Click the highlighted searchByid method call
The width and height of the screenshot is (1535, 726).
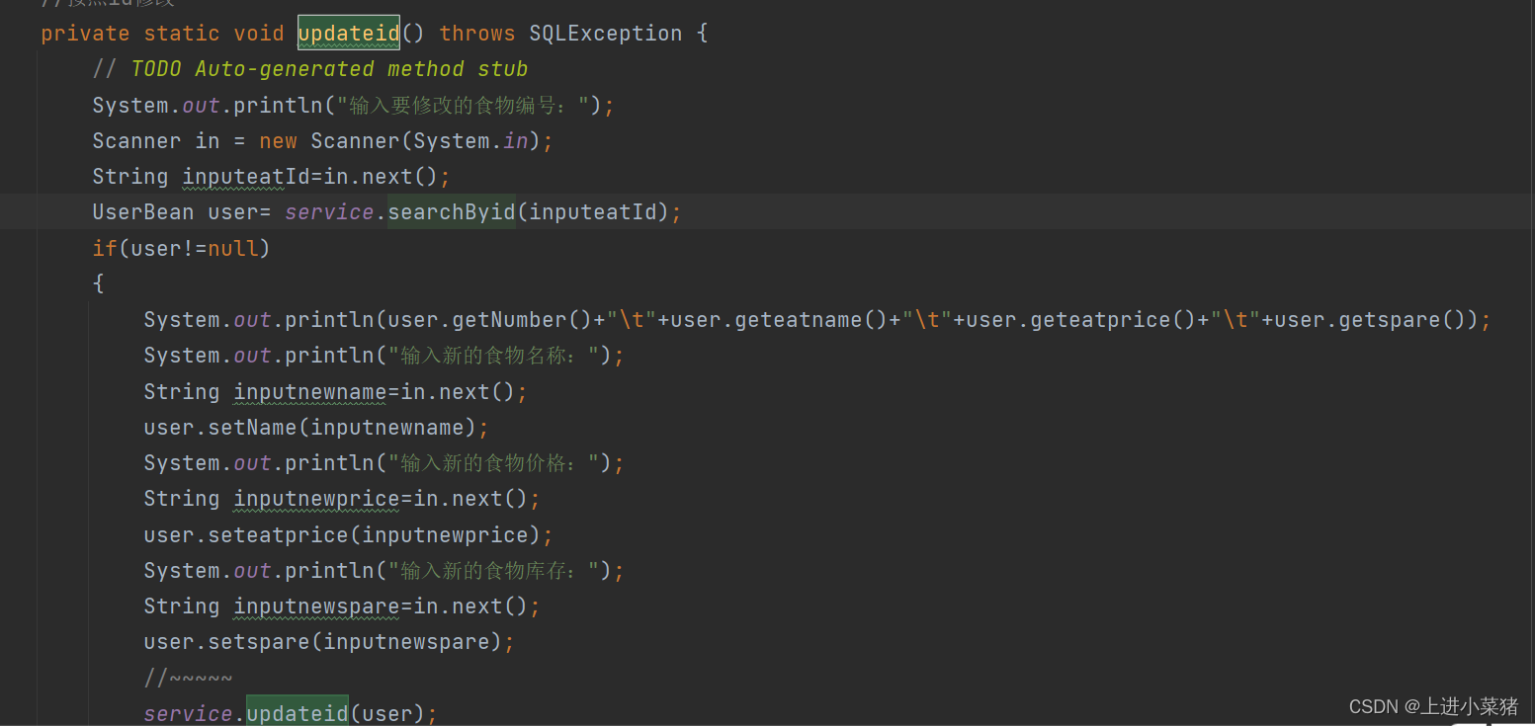pyautogui.click(x=452, y=212)
